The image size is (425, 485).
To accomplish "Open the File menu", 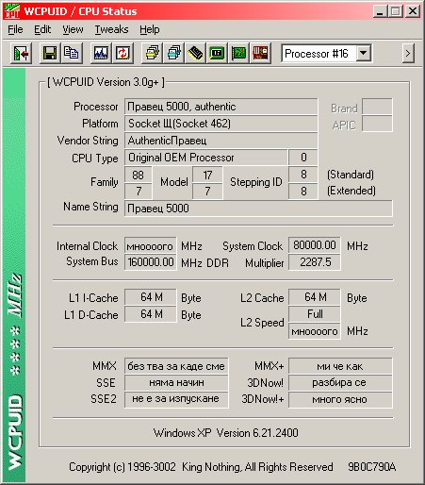I will click(x=15, y=29).
